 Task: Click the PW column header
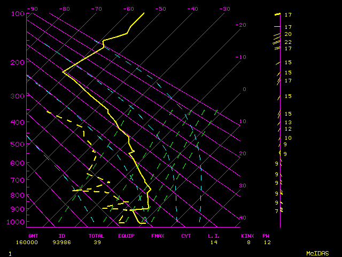point(266,236)
